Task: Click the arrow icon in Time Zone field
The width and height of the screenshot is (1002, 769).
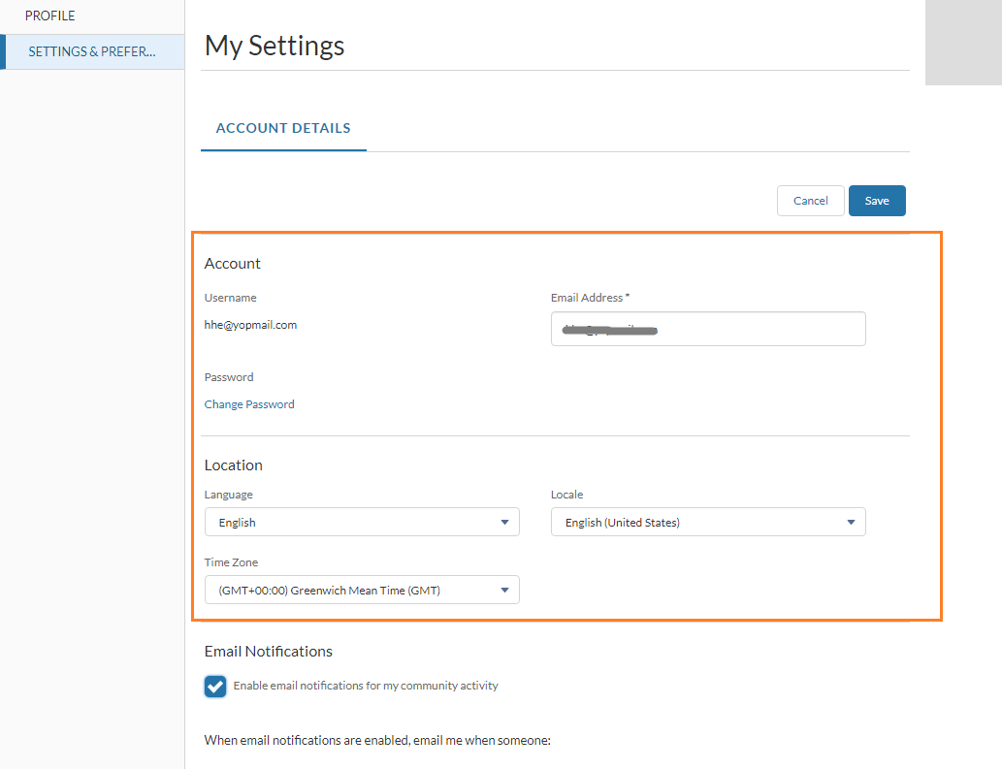Action: coord(504,590)
